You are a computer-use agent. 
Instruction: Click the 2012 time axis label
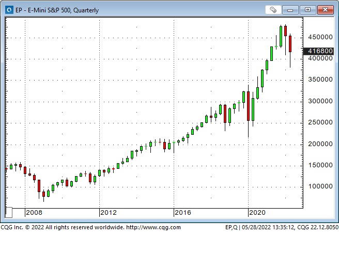click(x=109, y=213)
